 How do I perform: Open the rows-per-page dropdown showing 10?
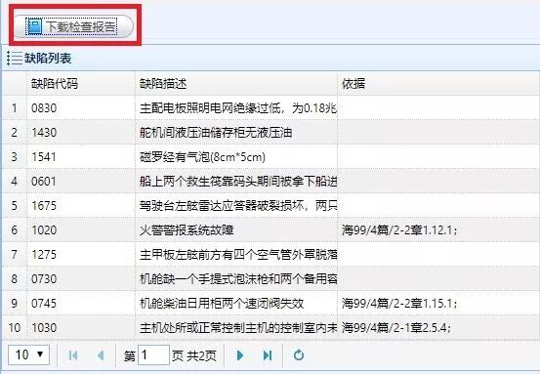click(x=29, y=354)
